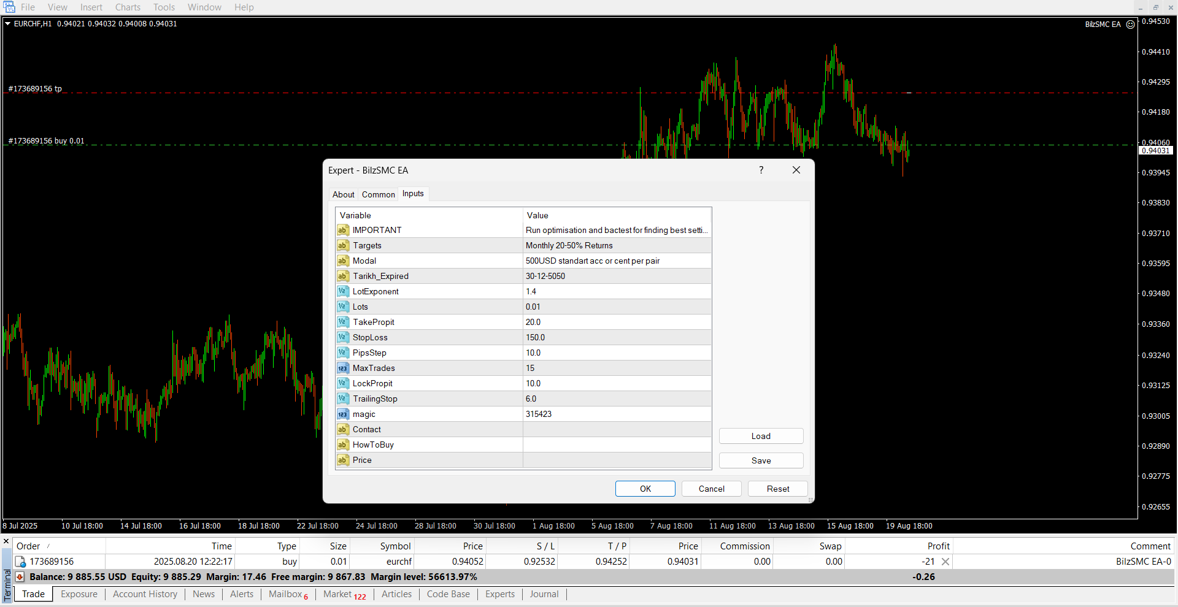Open the About tab in Expert dialog
Viewport: 1178px width, 607px height.
point(343,194)
